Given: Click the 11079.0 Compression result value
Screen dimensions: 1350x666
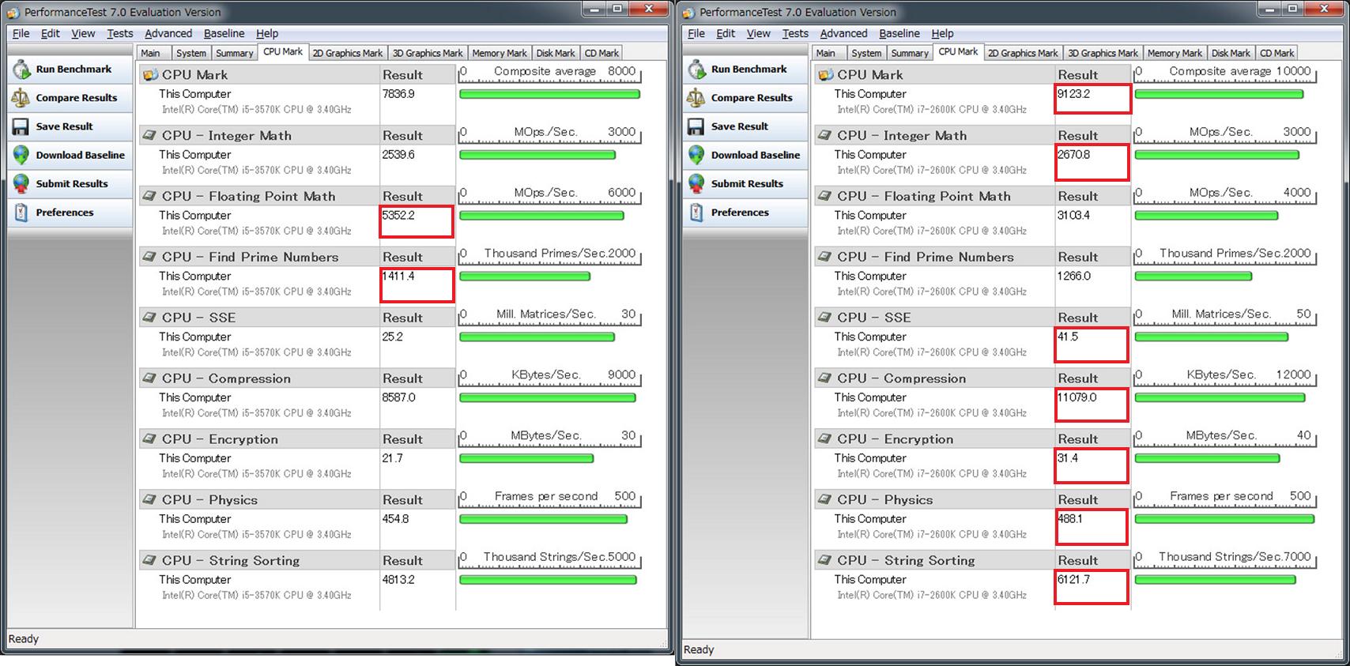Looking at the screenshot, I should coord(1077,397).
